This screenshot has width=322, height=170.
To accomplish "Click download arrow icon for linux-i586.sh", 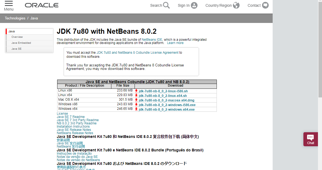I will click(x=136, y=91).
